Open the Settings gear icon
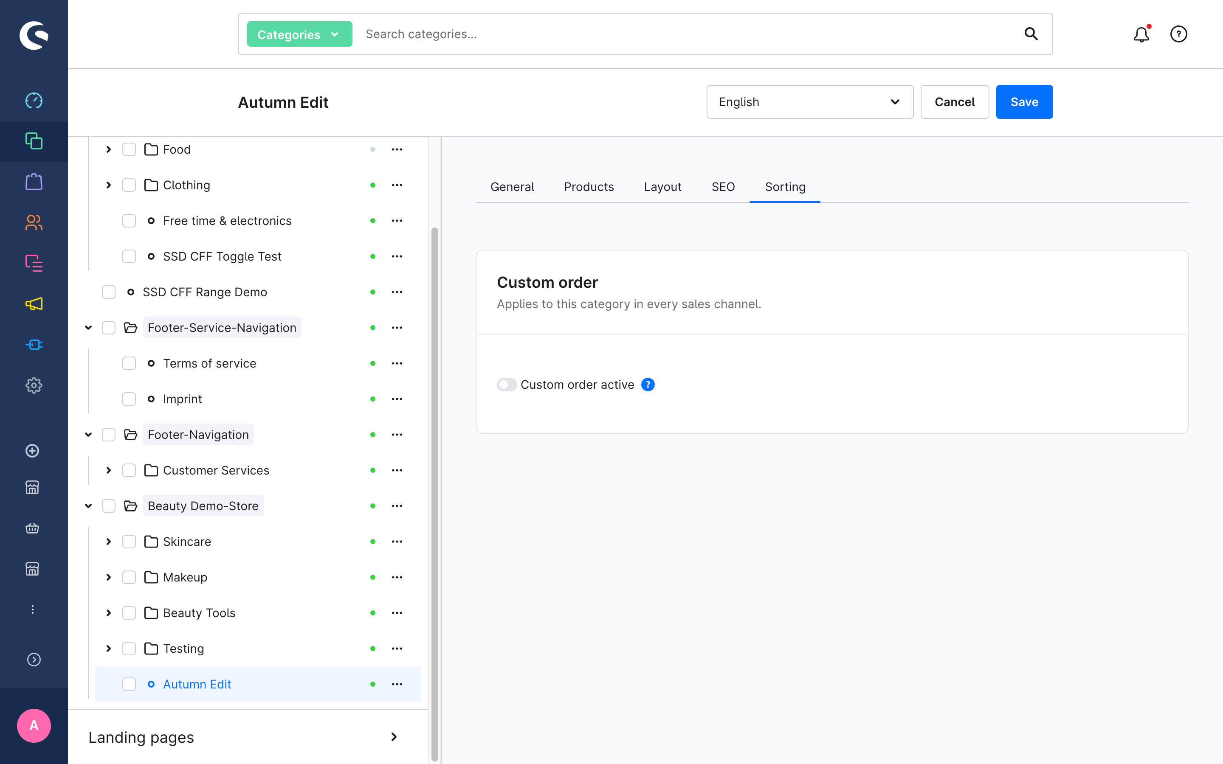Viewport: 1223px width, 764px height. (34, 385)
